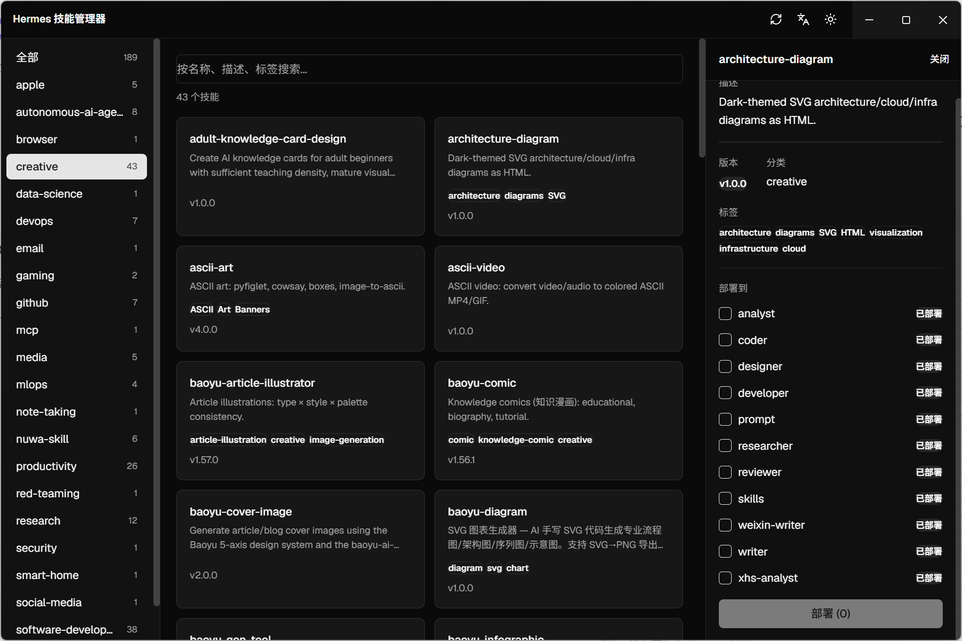Click the infrastructure tag in detail panel
Viewport: 962px width, 641px height.
(748, 248)
